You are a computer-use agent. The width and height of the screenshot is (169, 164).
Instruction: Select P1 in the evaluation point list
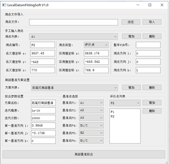[x=113, y=112]
